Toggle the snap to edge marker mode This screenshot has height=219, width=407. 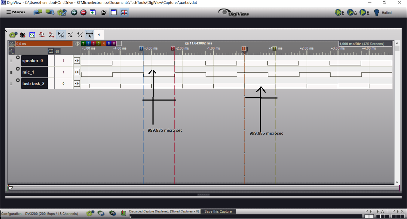click(x=61, y=35)
